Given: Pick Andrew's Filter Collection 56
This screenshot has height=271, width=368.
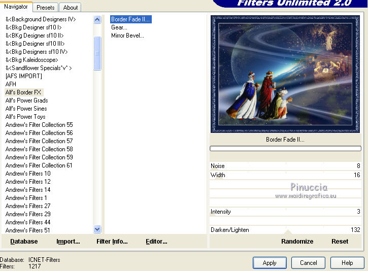Looking at the screenshot, I should (39, 133).
